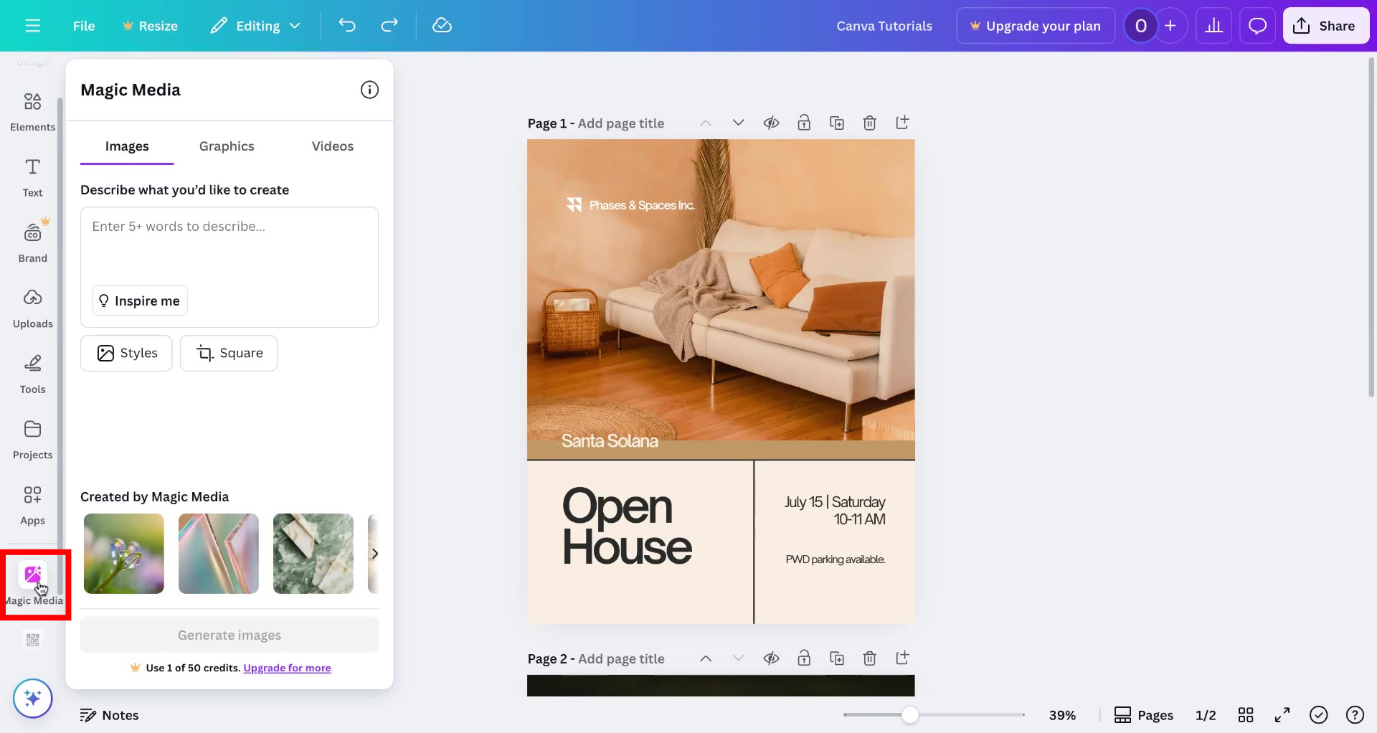Open the Editing mode dropdown

(x=255, y=25)
